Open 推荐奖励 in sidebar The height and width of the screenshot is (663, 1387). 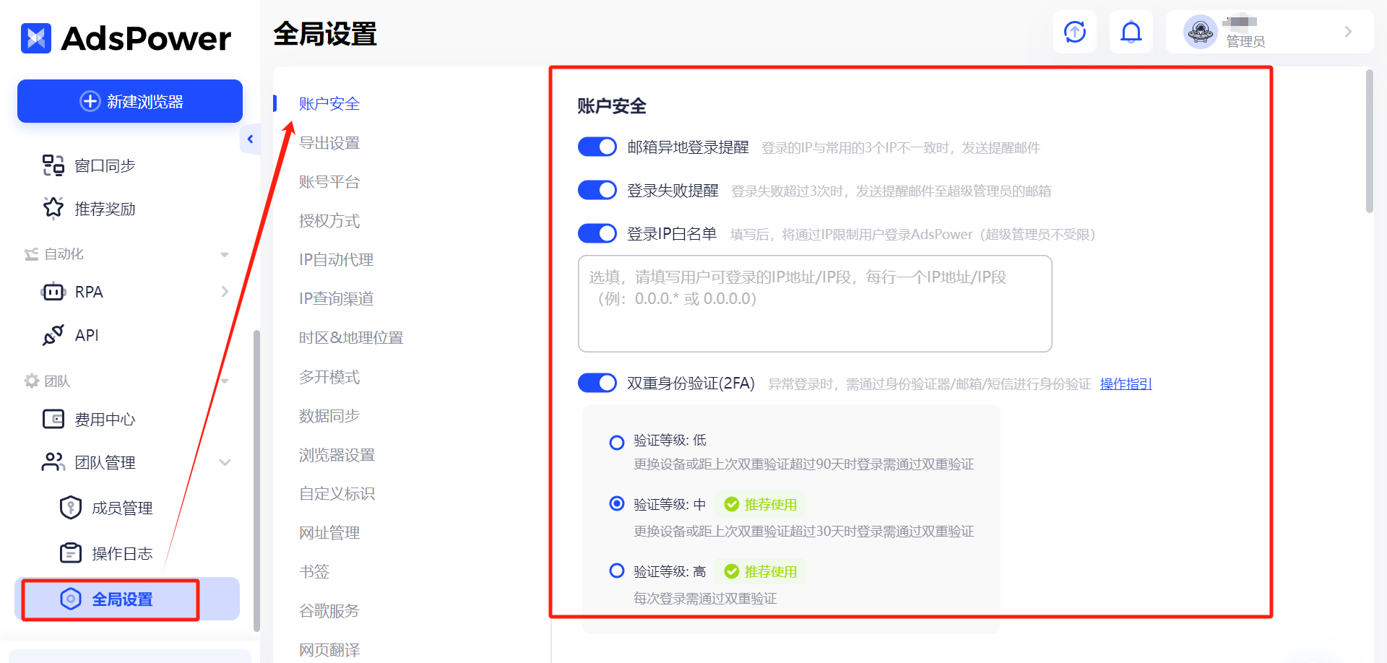(105, 209)
